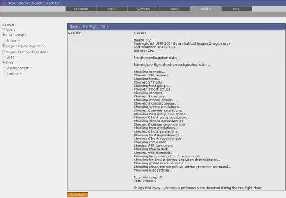Select the 'Checked 199 services.' line

[151, 75]
